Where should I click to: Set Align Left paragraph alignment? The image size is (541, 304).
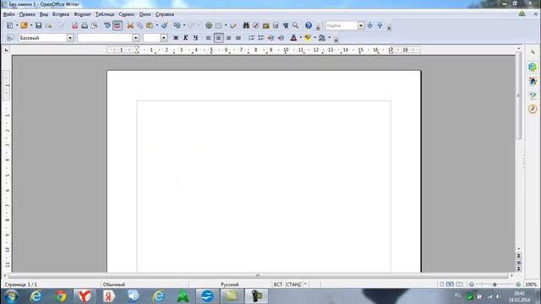coord(209,38)
